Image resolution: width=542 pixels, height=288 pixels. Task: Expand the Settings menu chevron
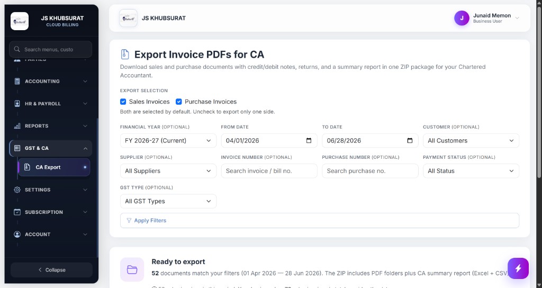[85, 190]
